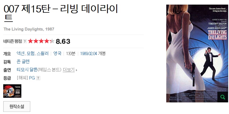Open director 존 글렌's page
Image resolution: width=229 pixels, height=114 pixels.
pos(23,62)
